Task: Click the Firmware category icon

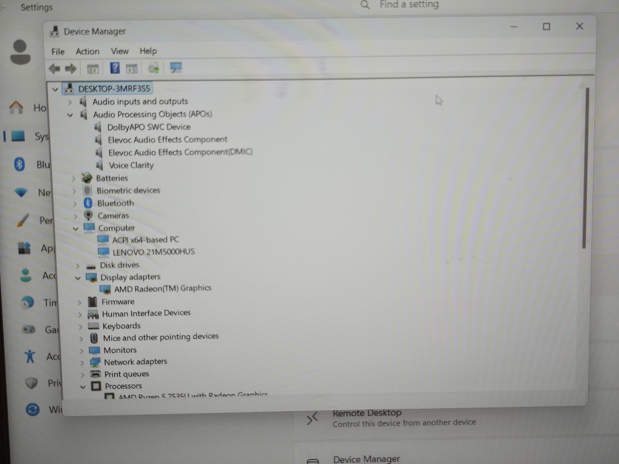Action: tap(92, 302)
